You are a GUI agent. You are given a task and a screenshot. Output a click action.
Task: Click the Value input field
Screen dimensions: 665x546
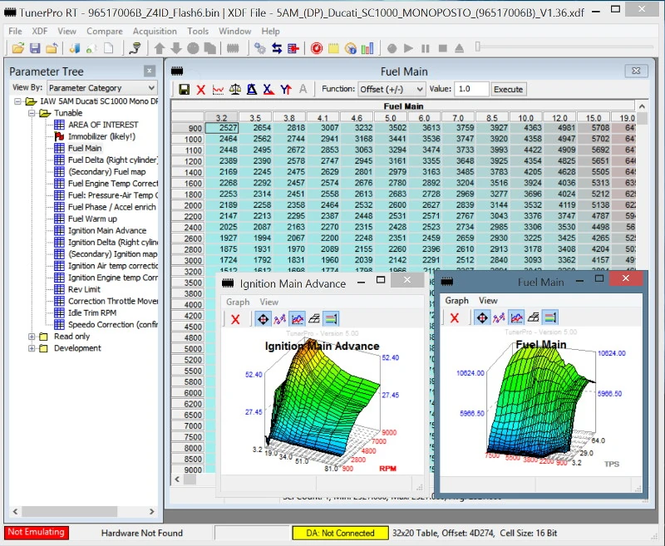click(471, 89)
